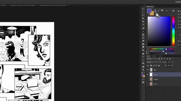181x101 pixels.
Task: Select the Type tool
Action: pyautogui.click(x=143, y=57)
